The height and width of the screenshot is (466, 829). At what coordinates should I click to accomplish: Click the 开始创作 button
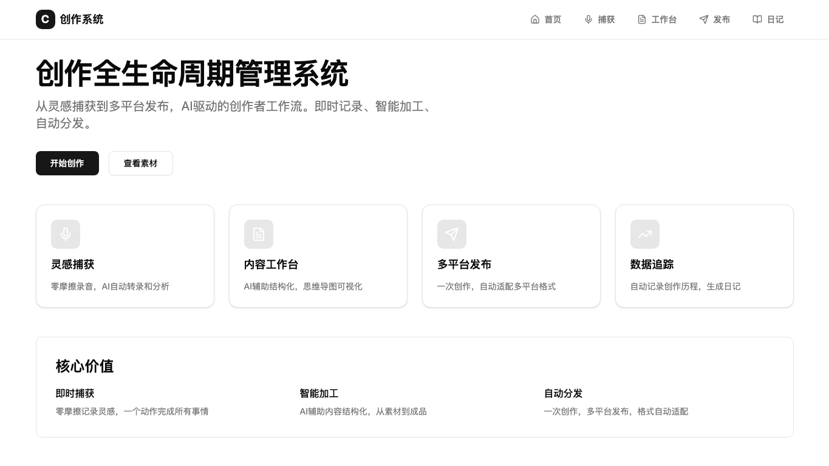click(x=67, y=163)
